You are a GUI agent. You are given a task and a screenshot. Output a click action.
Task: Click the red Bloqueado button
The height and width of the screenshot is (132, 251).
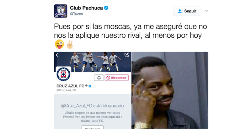coord(117,78)
